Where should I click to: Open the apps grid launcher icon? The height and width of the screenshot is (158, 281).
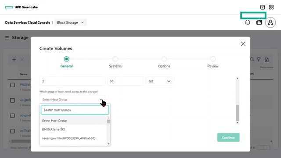[x=271, y=7]
